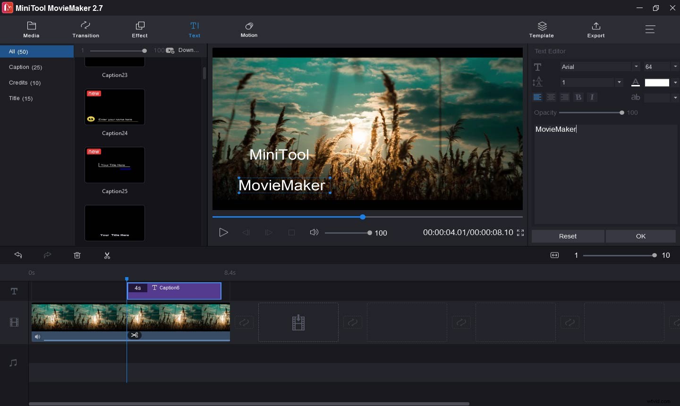The width and height of the screenshot is (680, 406).
Task: Click the Export icon
Action: click(x=595, y=29)
